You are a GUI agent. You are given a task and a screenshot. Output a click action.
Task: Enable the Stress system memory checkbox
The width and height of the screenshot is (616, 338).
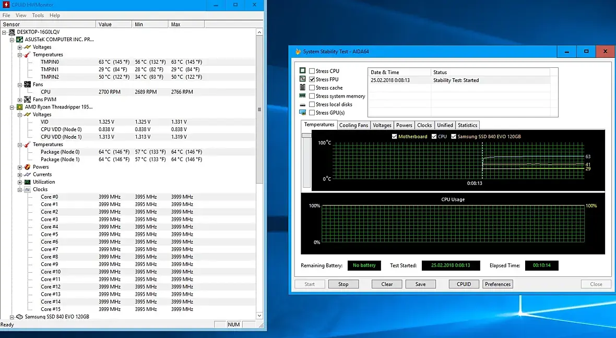click(x=312, y=96)
